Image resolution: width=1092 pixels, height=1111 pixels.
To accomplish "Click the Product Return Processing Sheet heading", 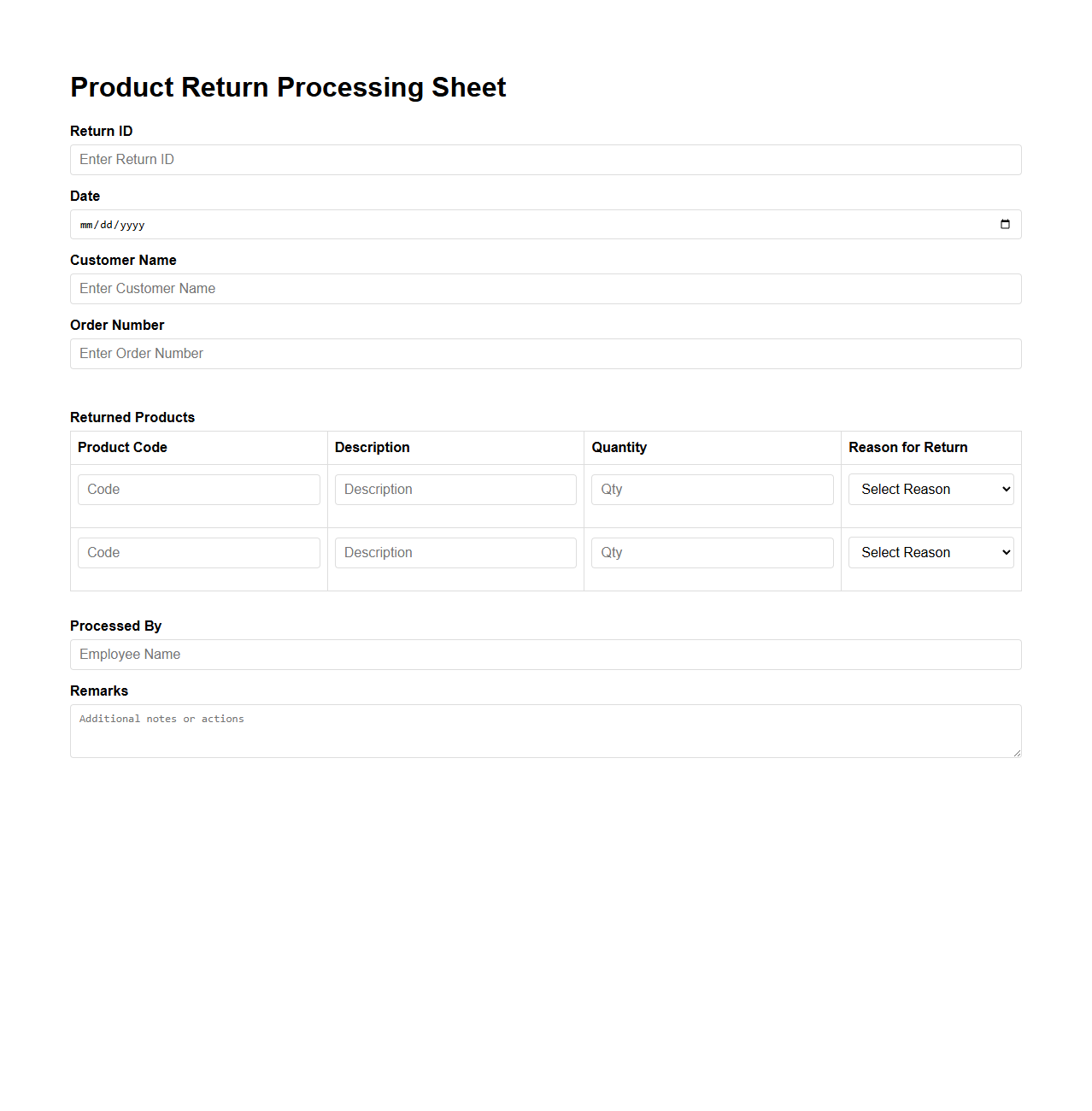I will [288, 86].
